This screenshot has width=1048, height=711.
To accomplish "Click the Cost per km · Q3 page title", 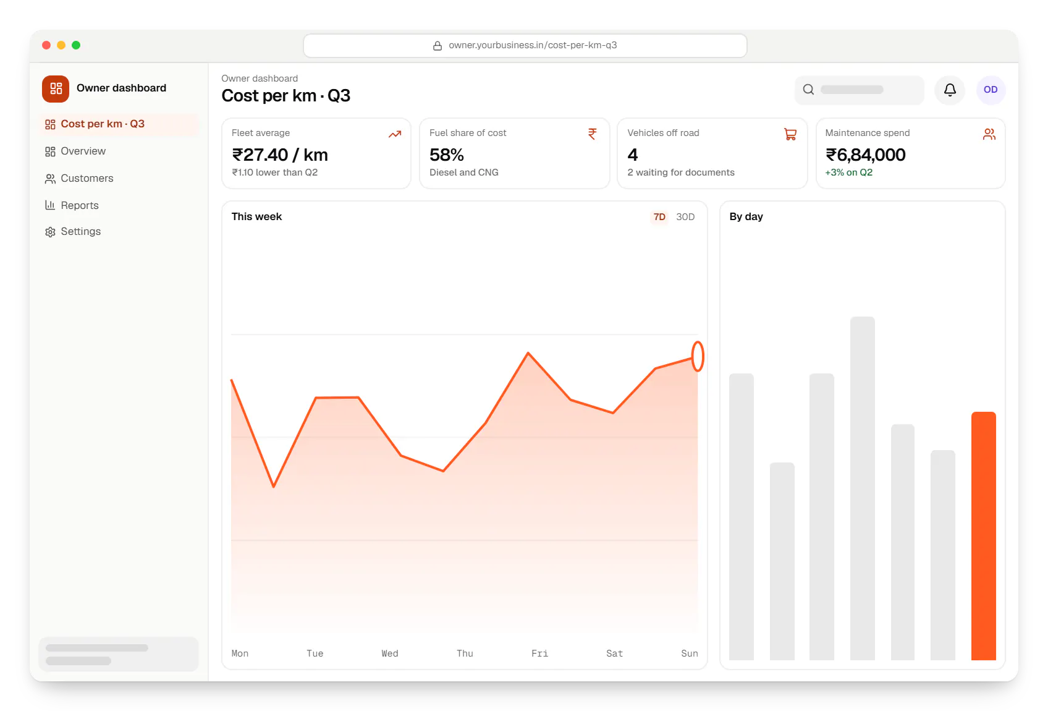I will [285, 96].
